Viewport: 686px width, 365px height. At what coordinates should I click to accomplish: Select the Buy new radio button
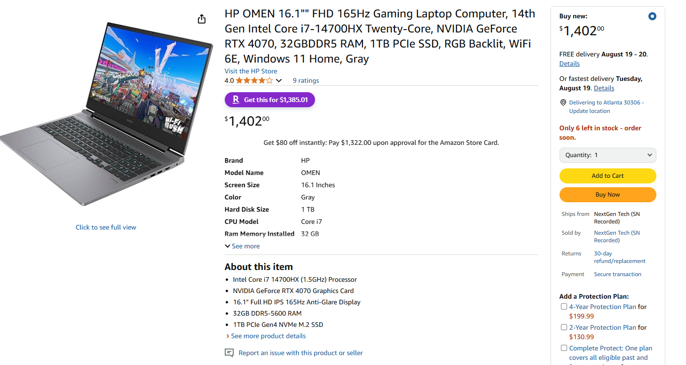pos(652,16)
